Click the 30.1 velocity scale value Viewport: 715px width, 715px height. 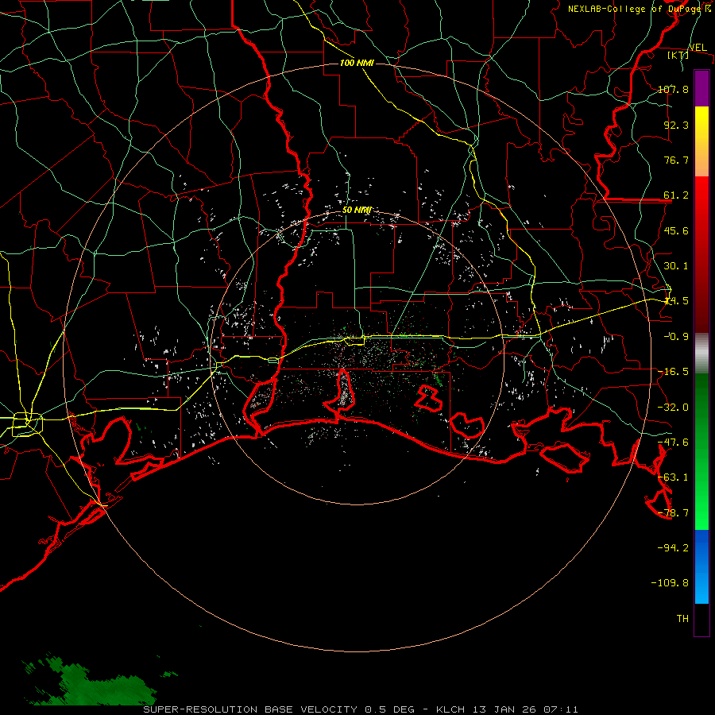click(x=676, y=266)
